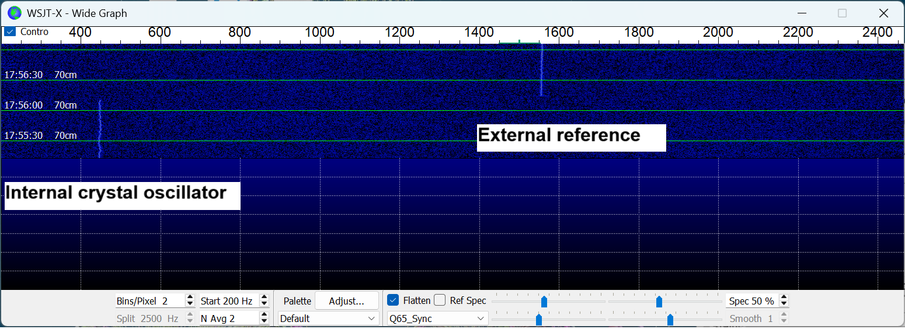Click the 17:55:30 70cm waterfall timestamp
905x329 pixels.
point(40,135)
